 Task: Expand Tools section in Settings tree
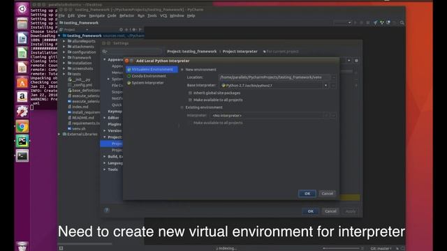[105, 169]
